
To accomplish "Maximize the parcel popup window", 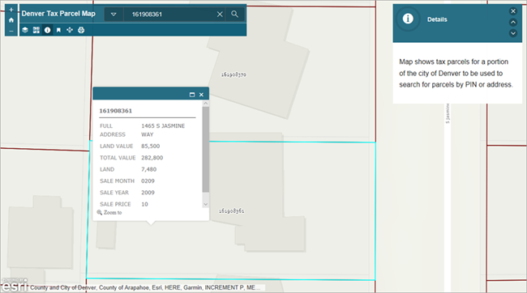I will click(192, 95).
